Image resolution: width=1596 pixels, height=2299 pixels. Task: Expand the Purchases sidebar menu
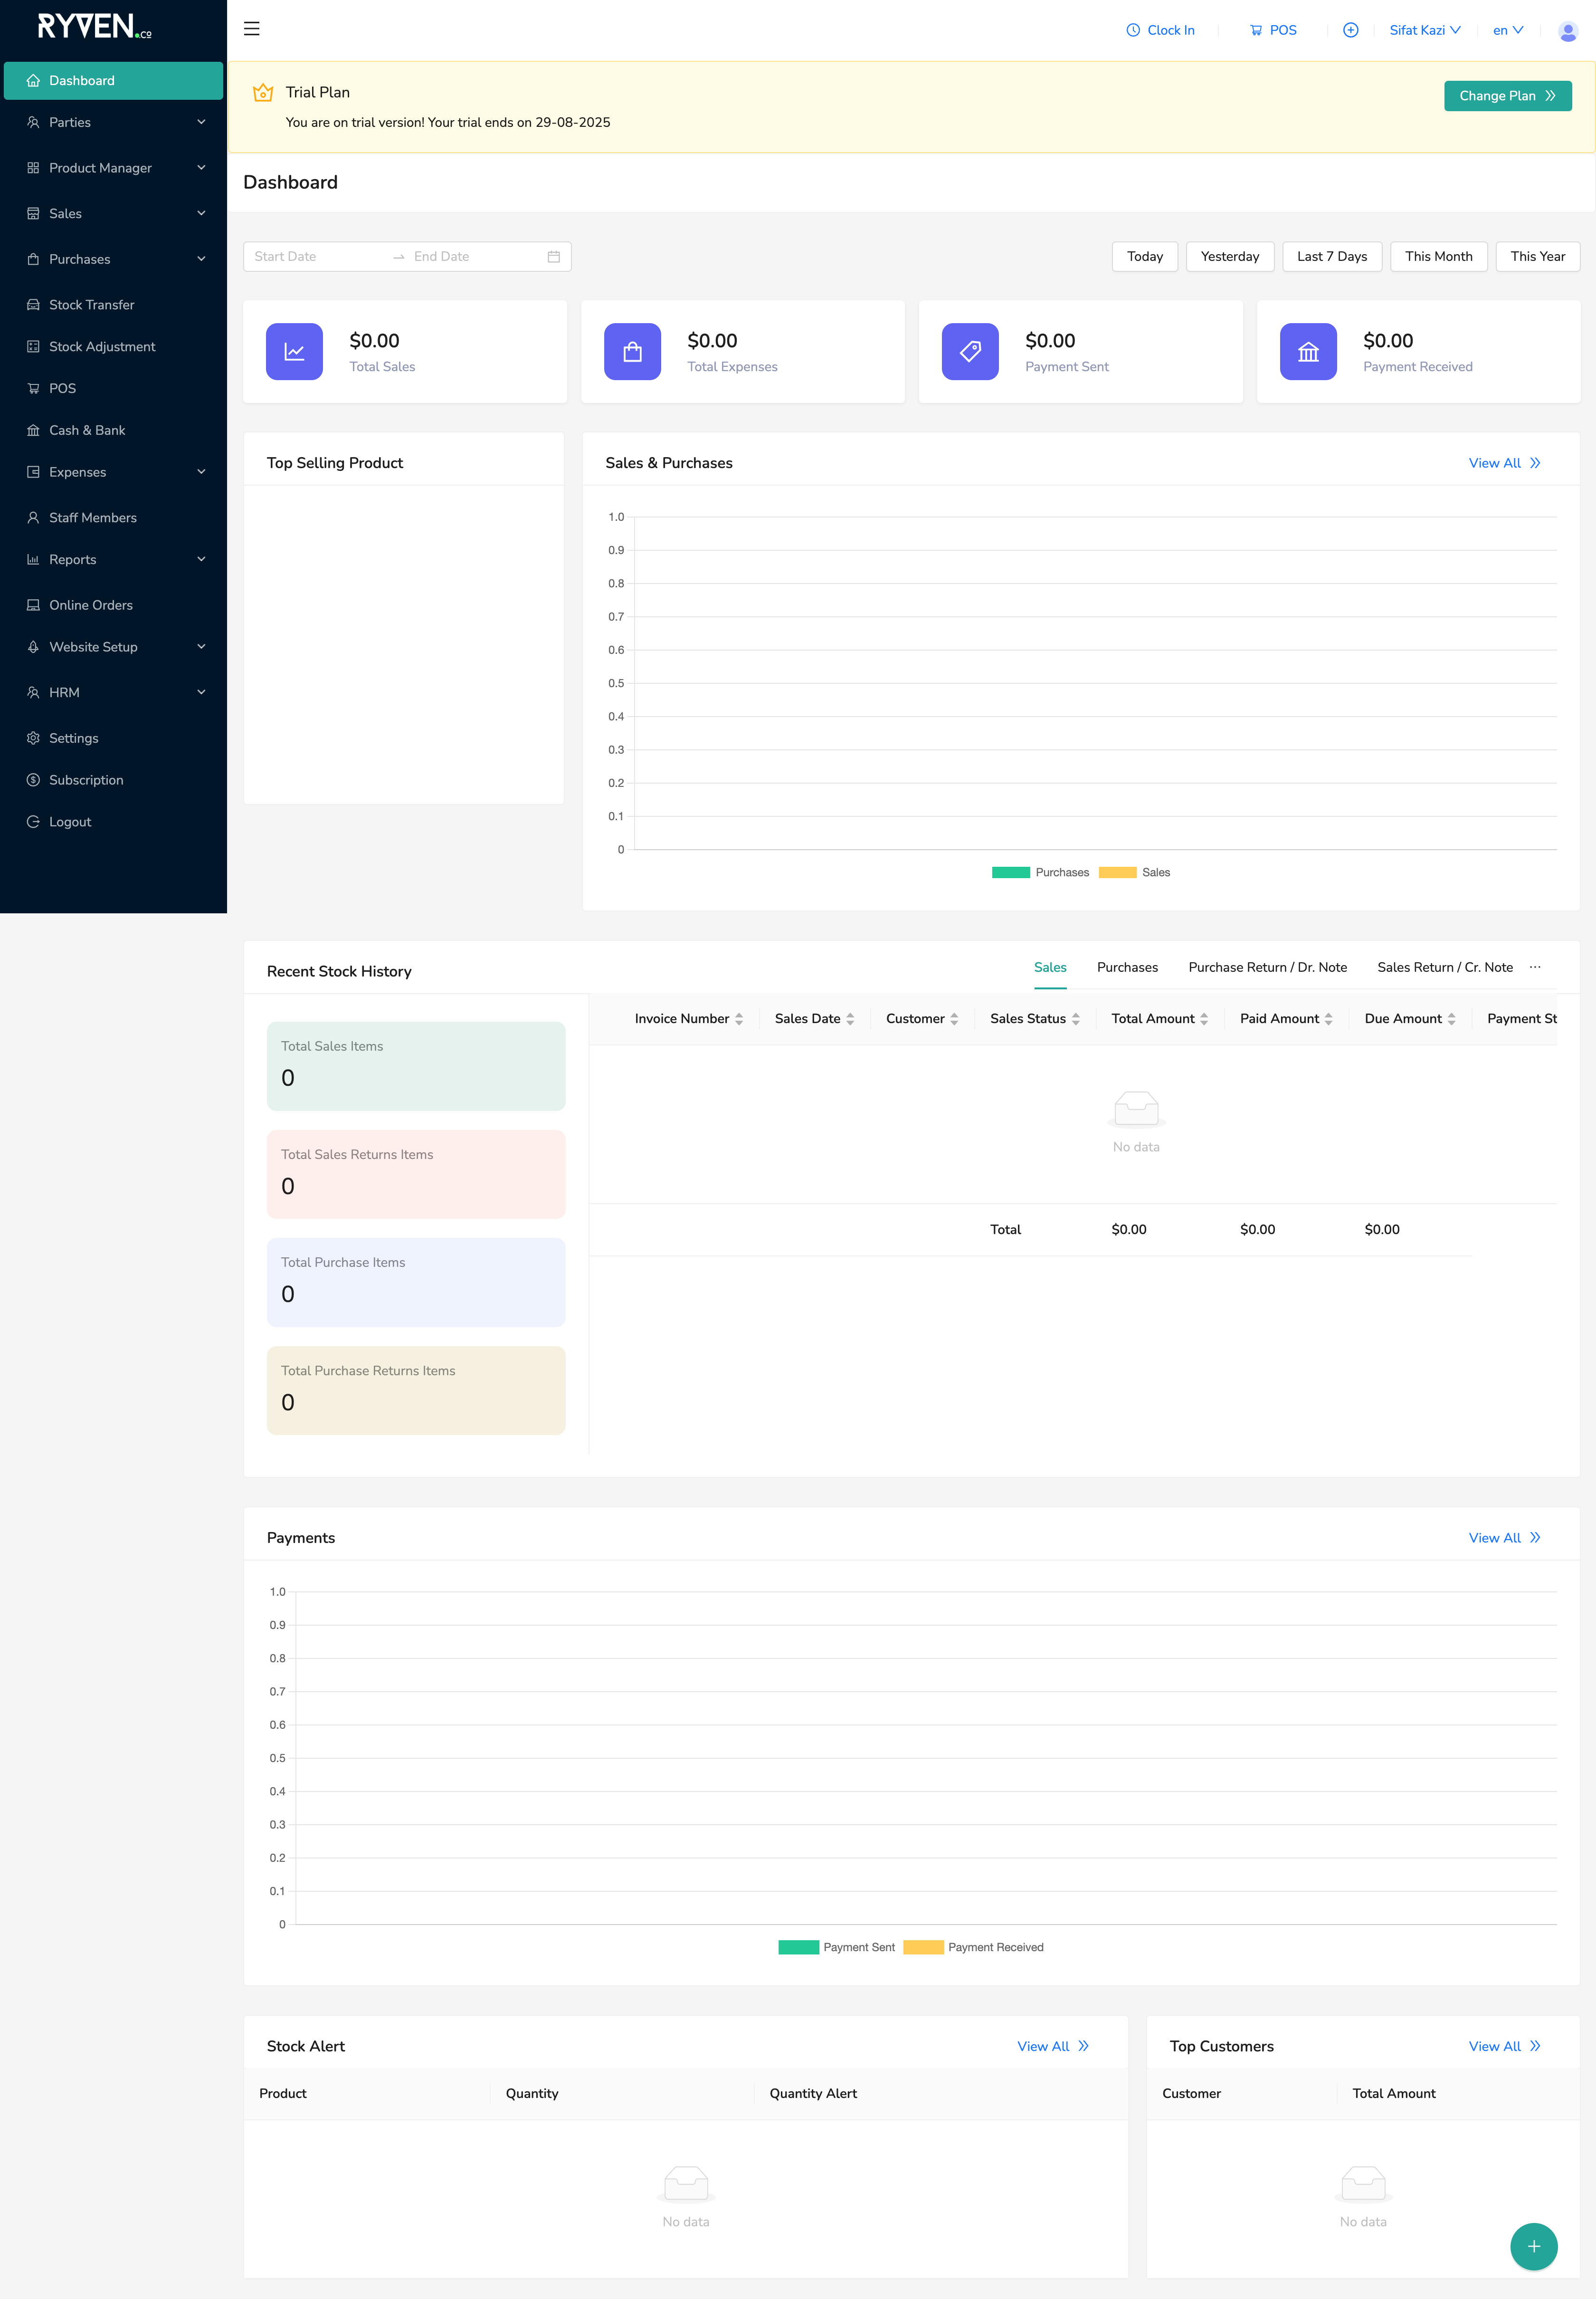113,259
